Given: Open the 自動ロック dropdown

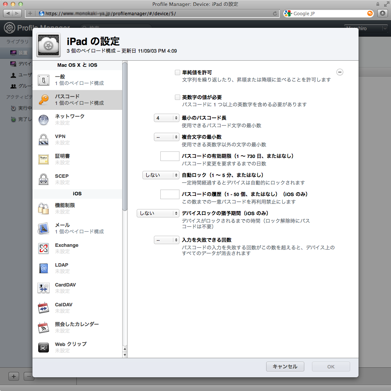Looking at the screenshot, I should click(161, 175).
